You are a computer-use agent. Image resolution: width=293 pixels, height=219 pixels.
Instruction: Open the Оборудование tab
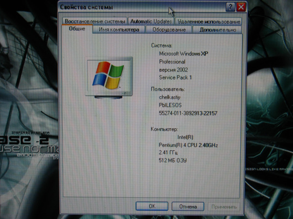[x=169, y=30]
